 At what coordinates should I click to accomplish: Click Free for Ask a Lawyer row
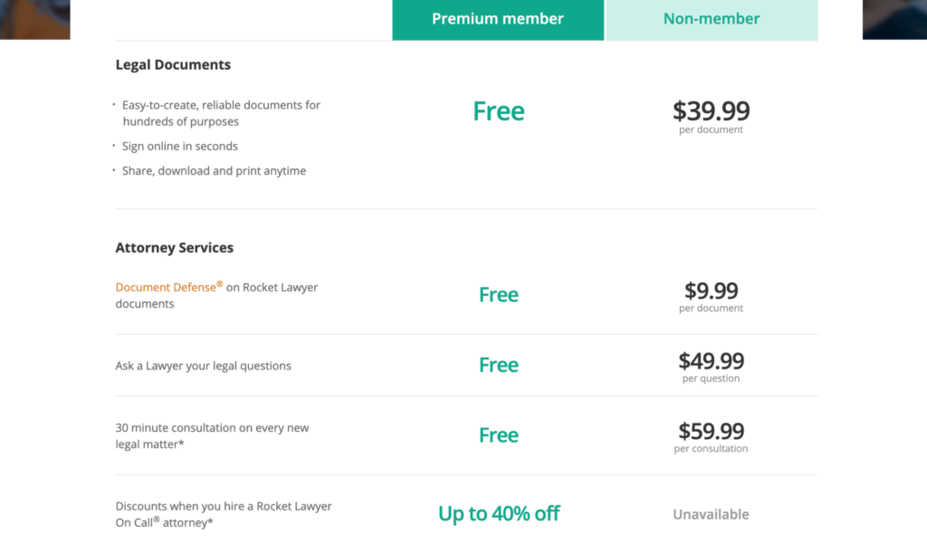point(499,365)
